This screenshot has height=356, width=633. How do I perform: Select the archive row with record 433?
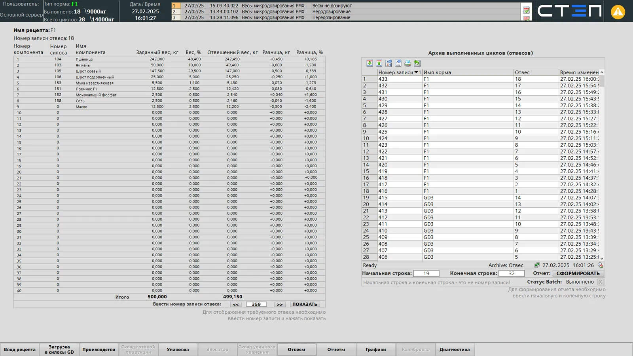pyautogui.click(x=481, y=79)
